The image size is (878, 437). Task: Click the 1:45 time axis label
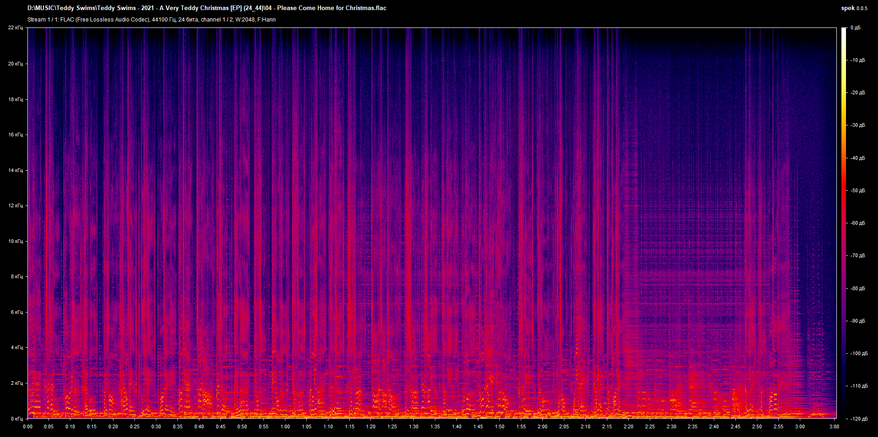478,426
